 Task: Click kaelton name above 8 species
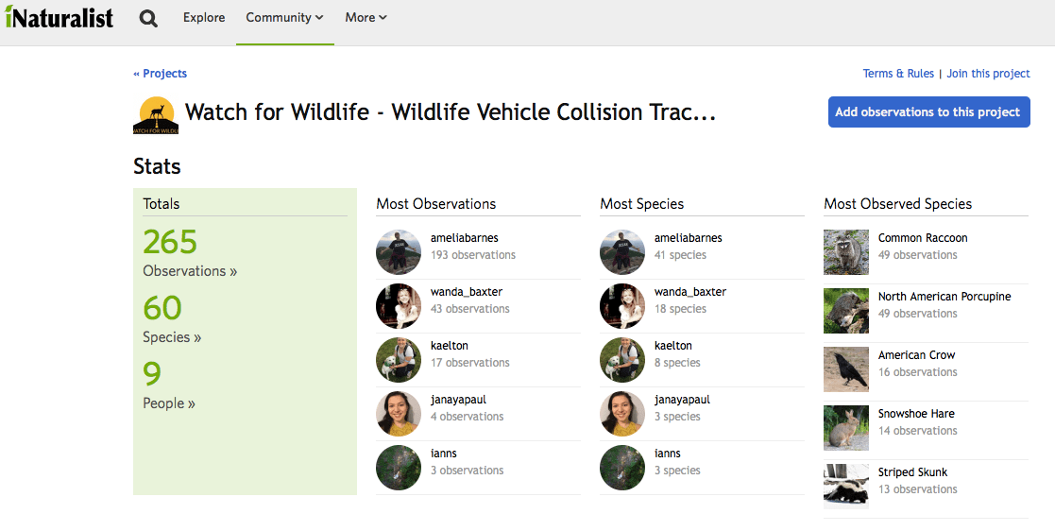point(673,345)
